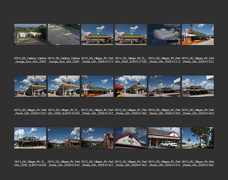This screenshot has height=180, width=228.
Task: Click the filename text ending '2009-0127.C'
Action: click(x=97, y=60)
